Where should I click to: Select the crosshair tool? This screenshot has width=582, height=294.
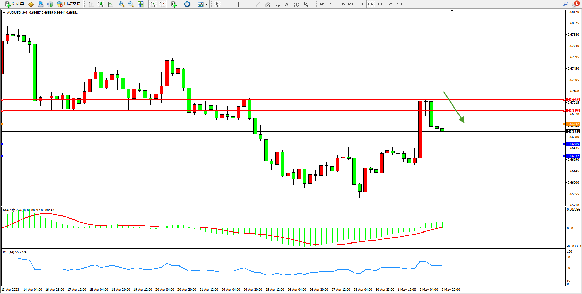tap(227, 4)
